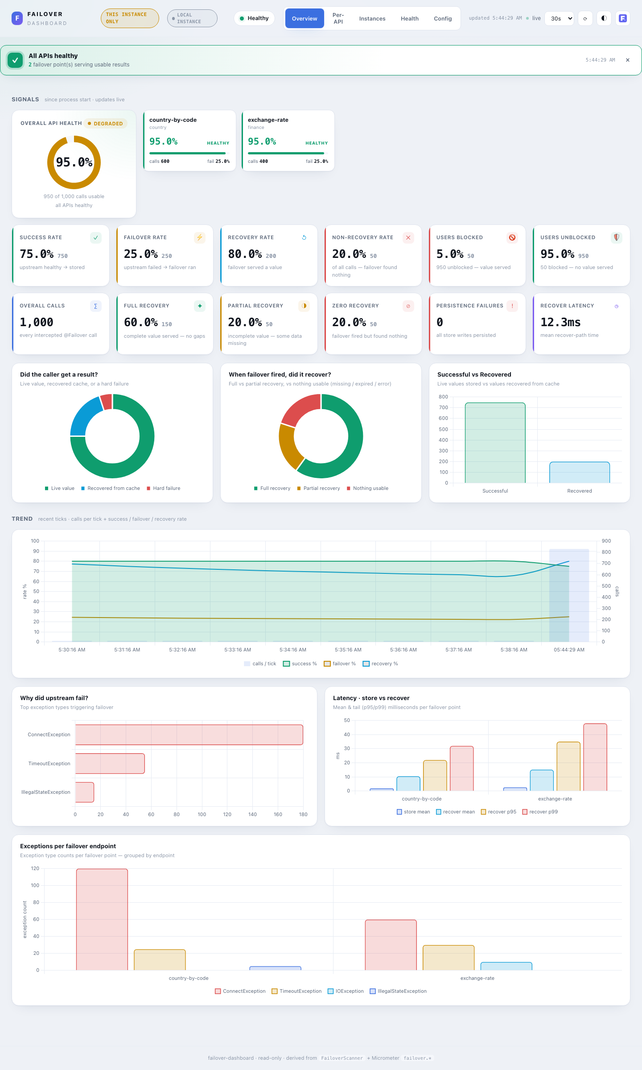Toggle Nothing usable legend swatch

[x=349, y=488]
